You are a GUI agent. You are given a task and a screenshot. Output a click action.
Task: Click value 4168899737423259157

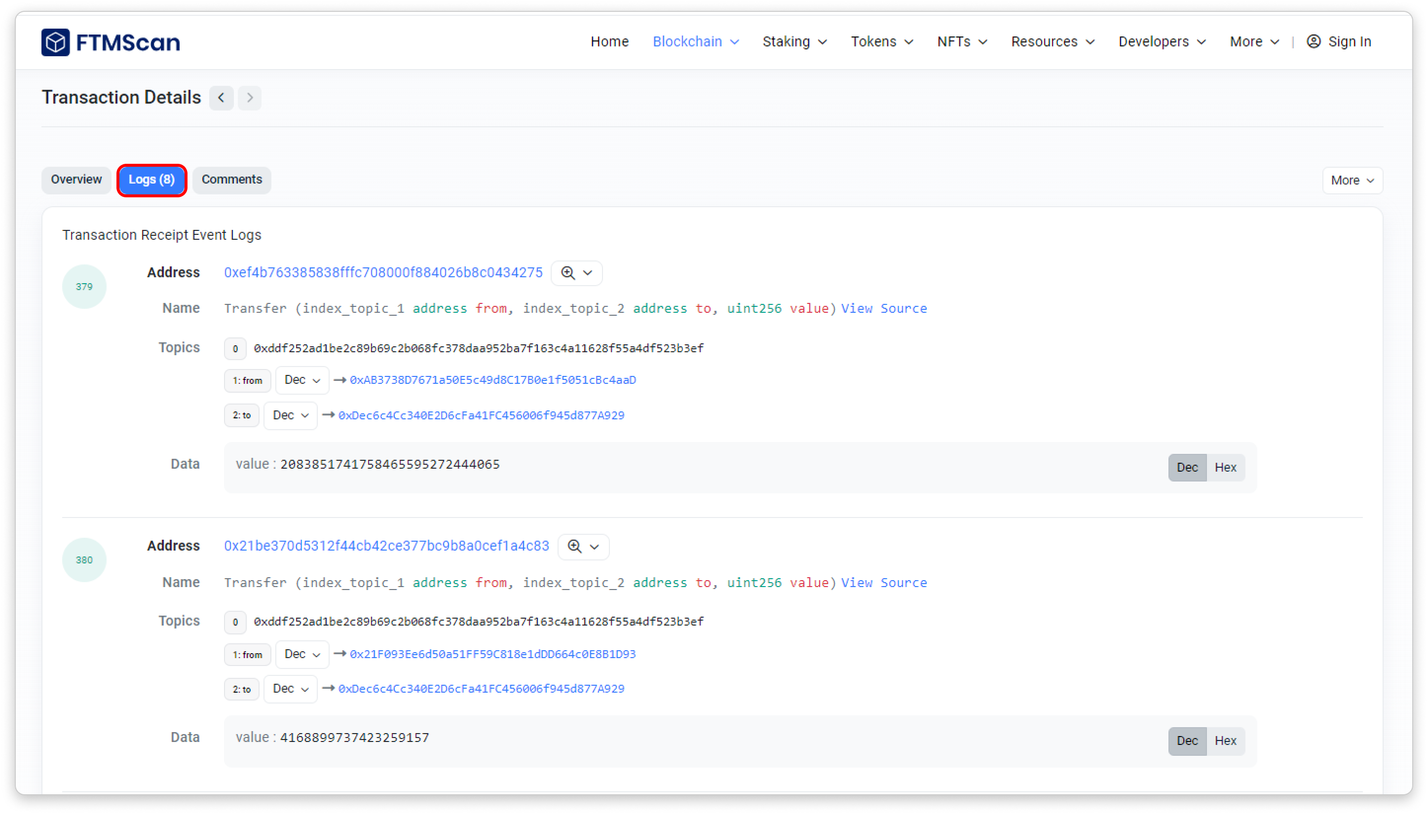pos(354,738)
